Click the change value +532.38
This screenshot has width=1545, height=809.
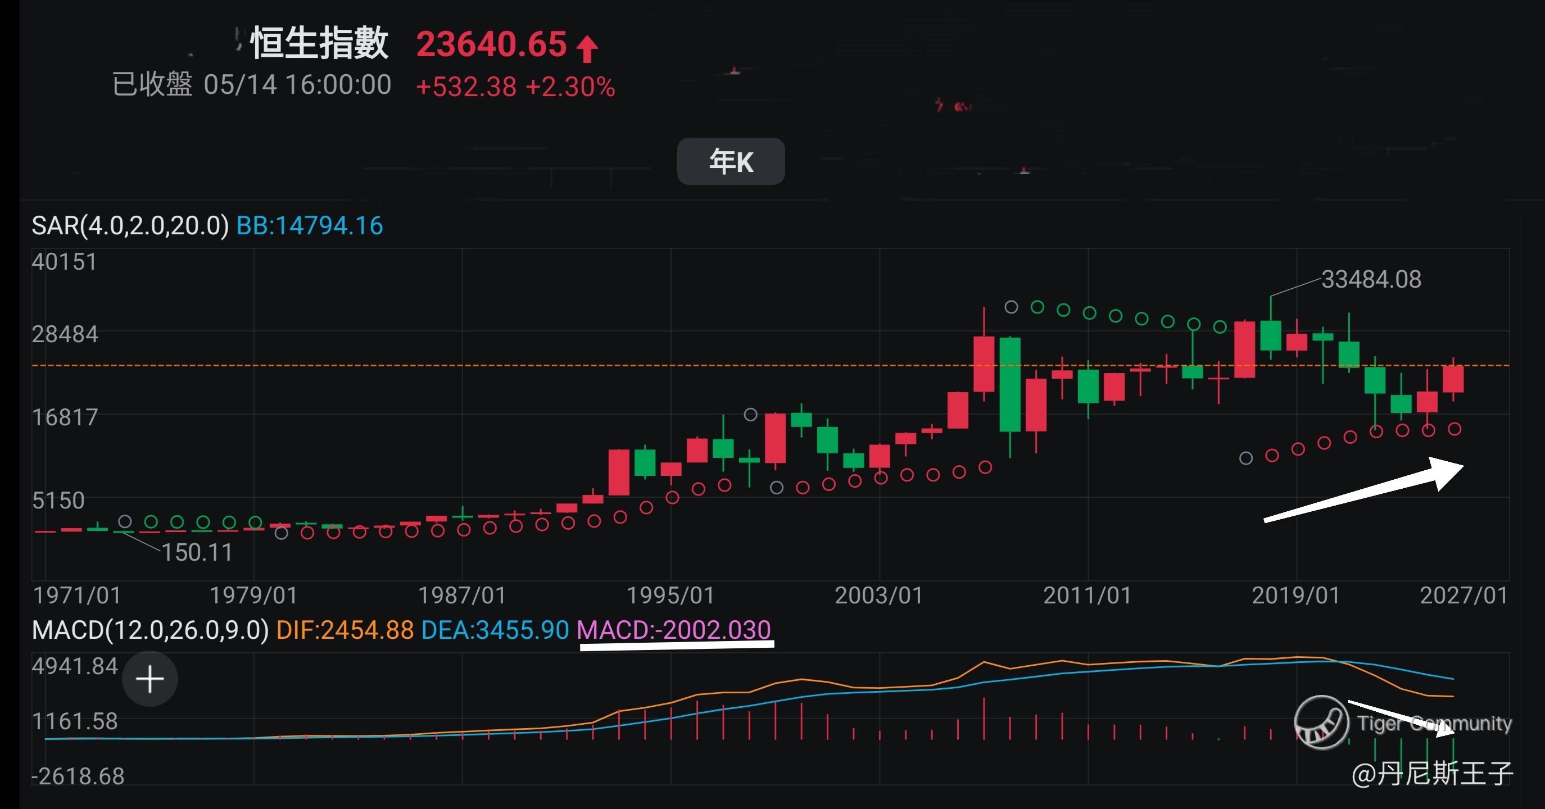pos(466,87)
